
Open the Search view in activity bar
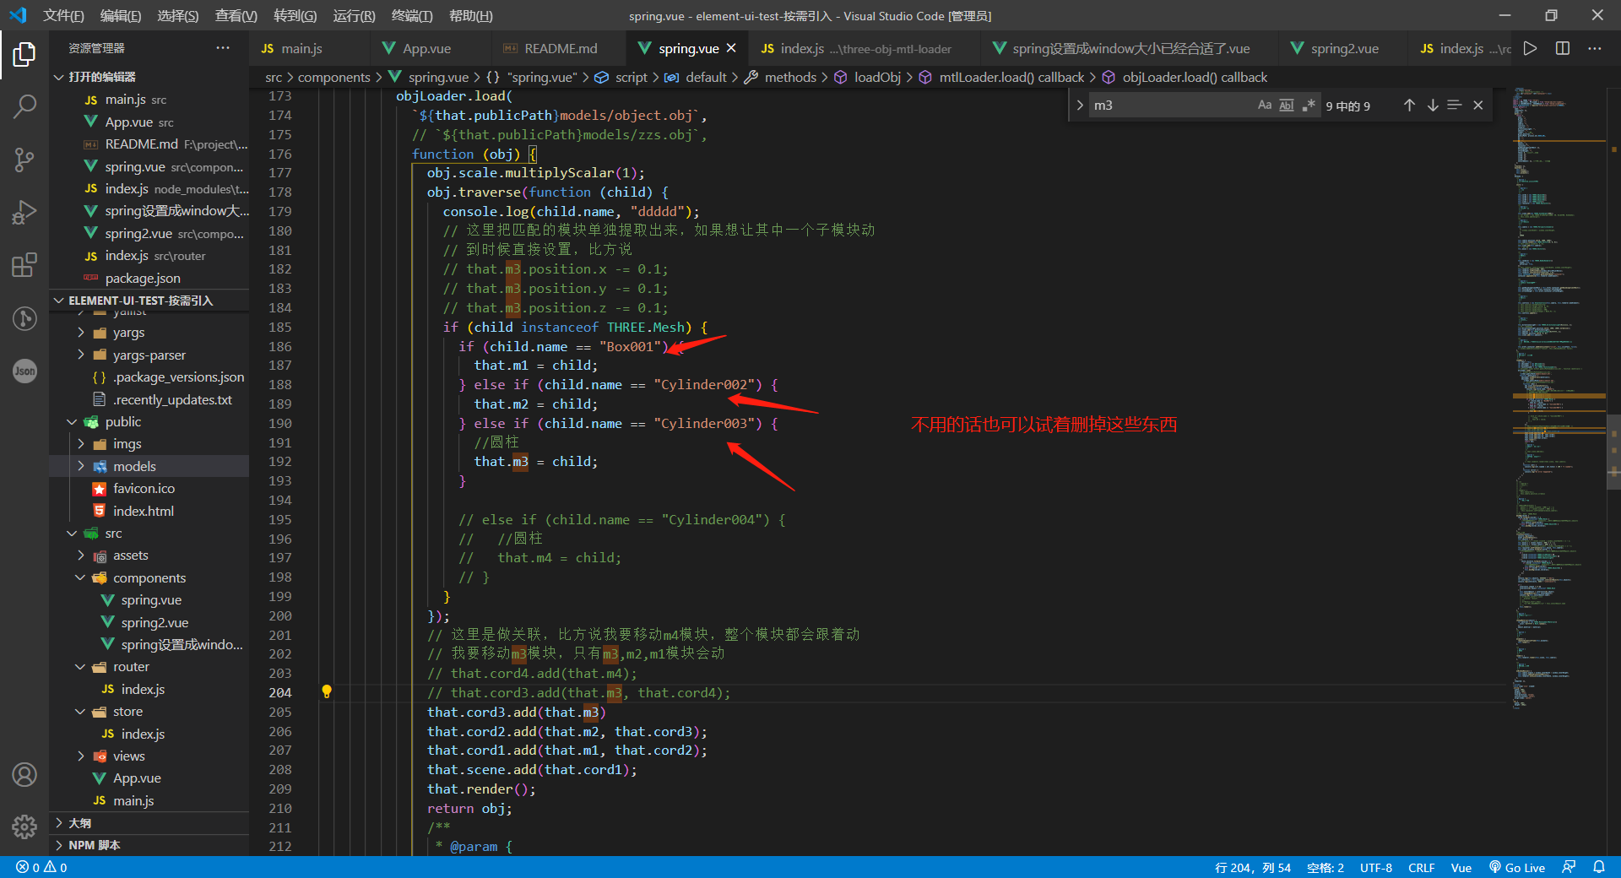pos(24,106)
